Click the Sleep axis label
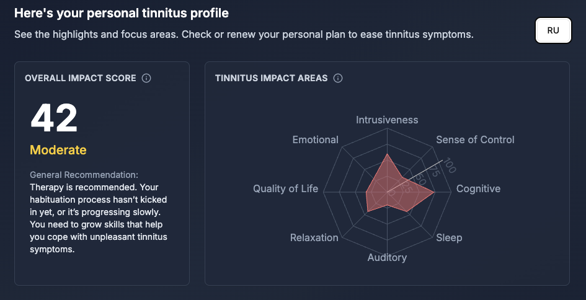This screenshot has height=300, width=586. click(449, 237)
